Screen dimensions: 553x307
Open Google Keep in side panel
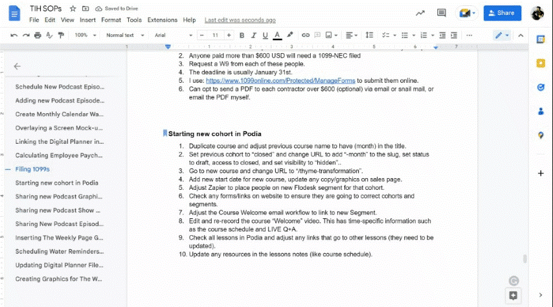coord(541,63)
